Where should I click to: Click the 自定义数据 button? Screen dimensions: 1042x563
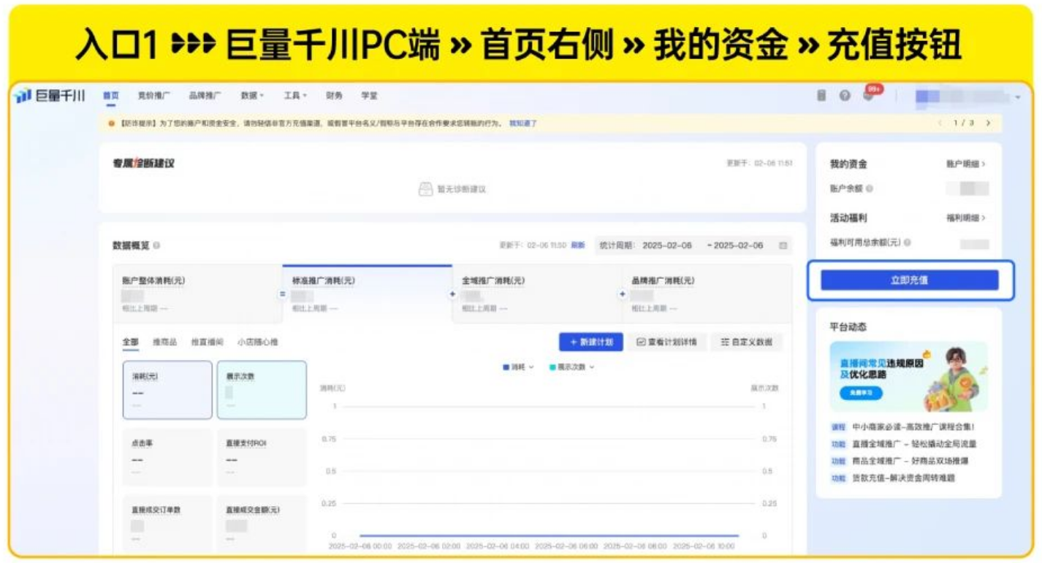[746, 342]
